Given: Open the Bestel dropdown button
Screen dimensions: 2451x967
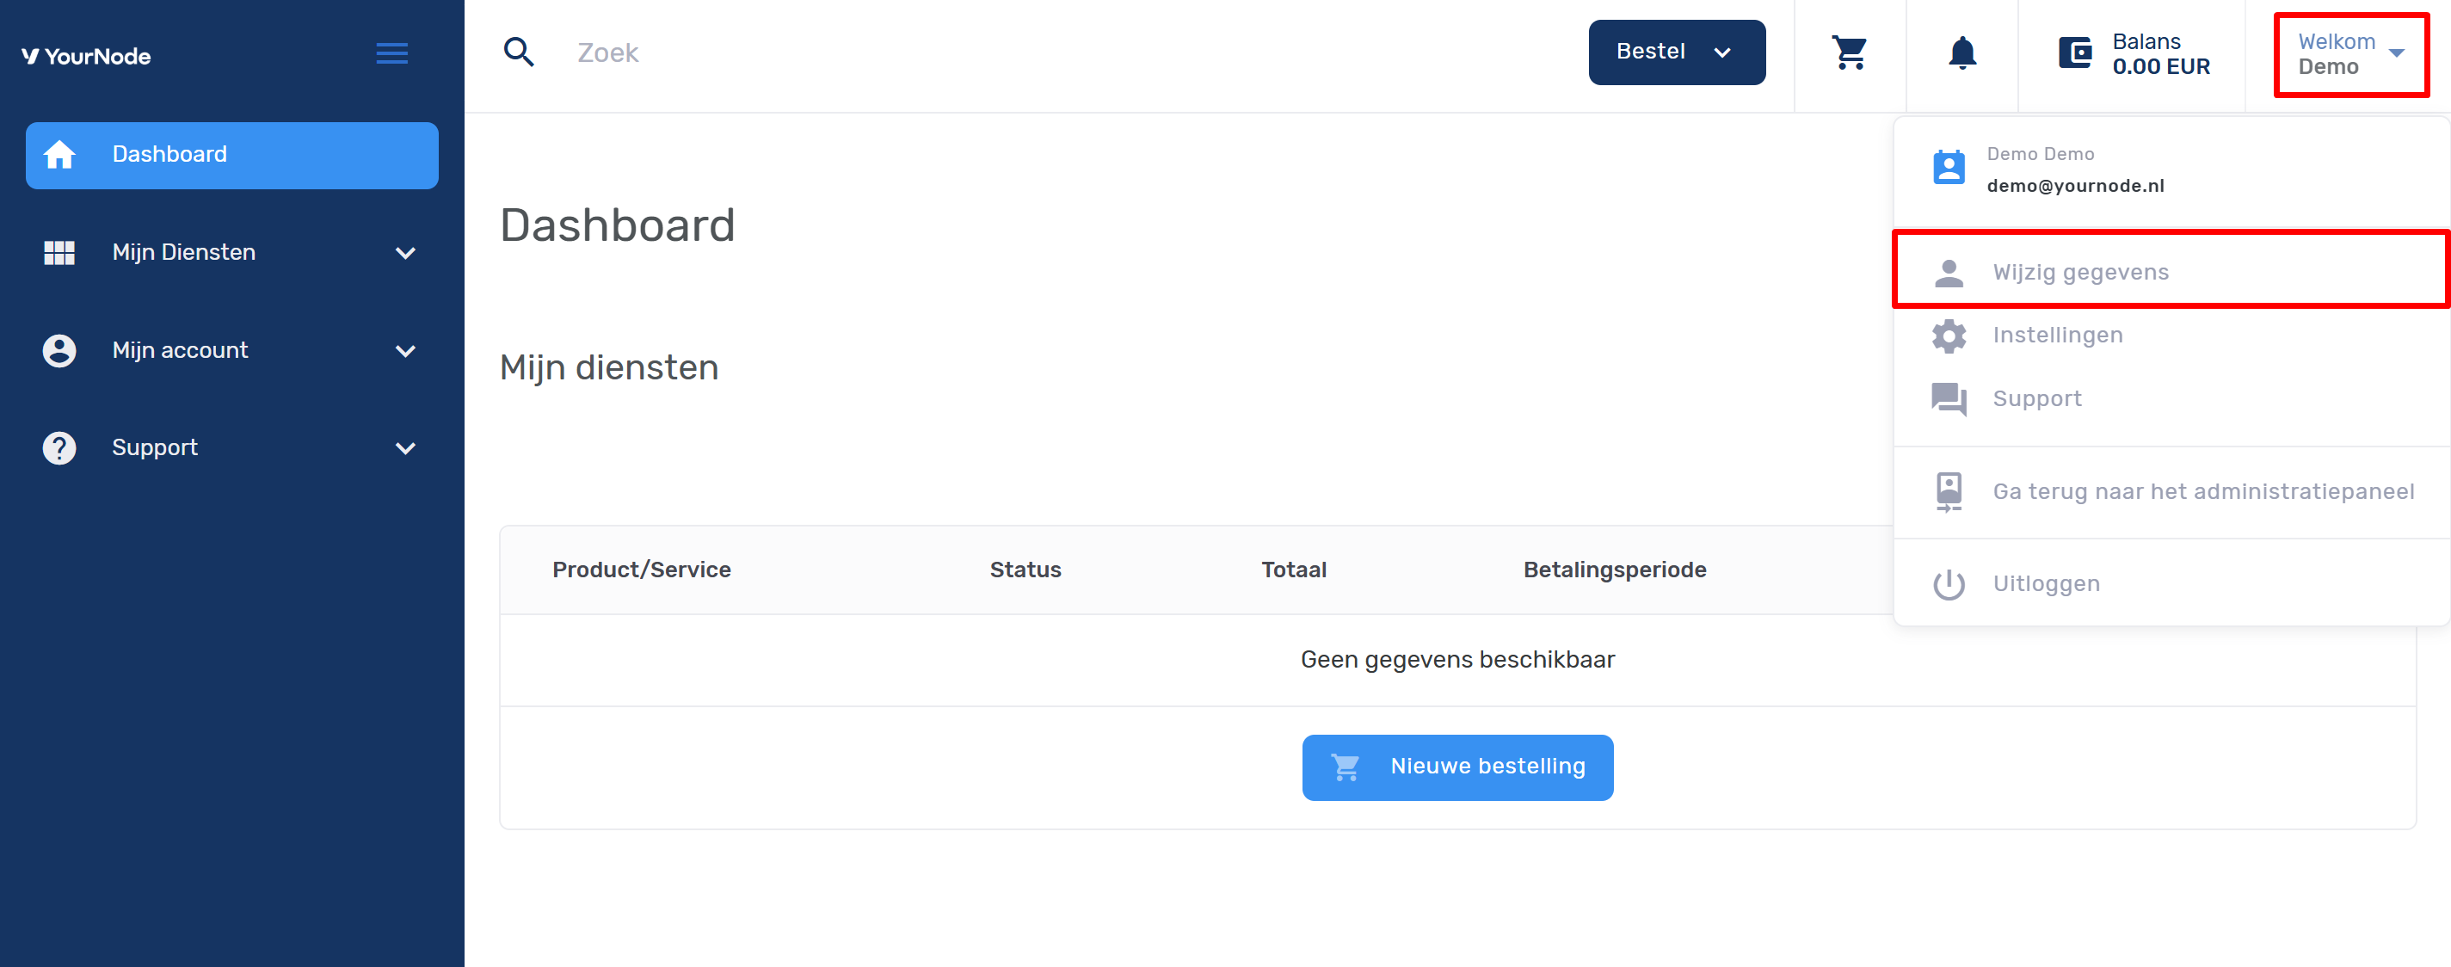Looking at the screenshot, I should [x=1677, y=52].
